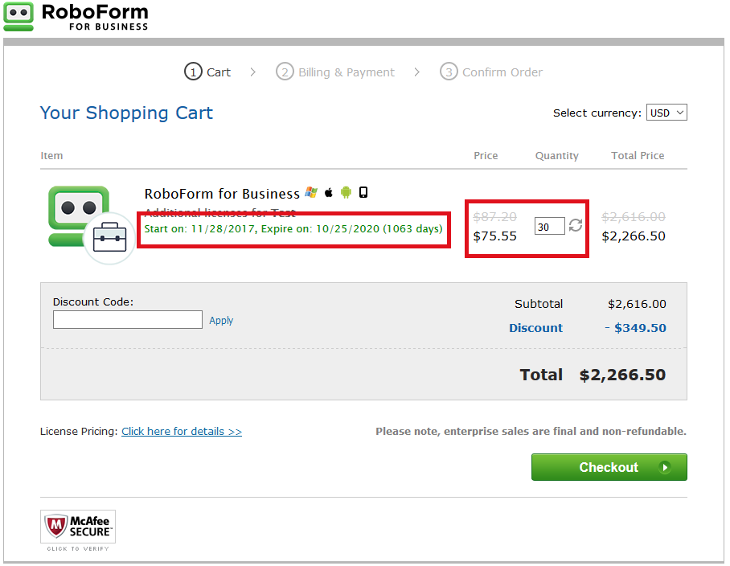Click the RoboForm for Business product title

pyautogui.click(x=222, y=194)
